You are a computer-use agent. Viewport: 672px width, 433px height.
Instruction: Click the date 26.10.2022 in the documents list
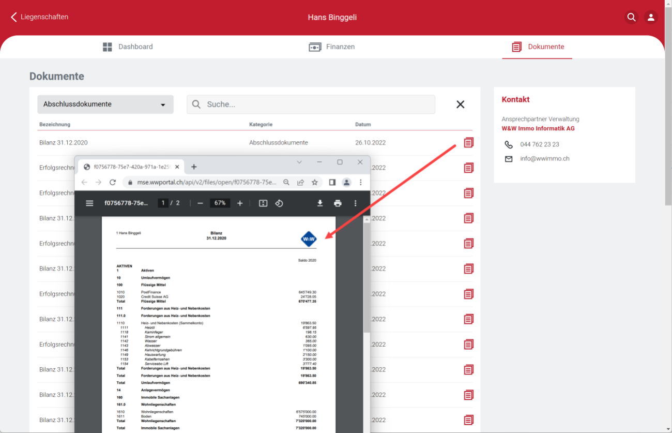(x=370, y=143)
